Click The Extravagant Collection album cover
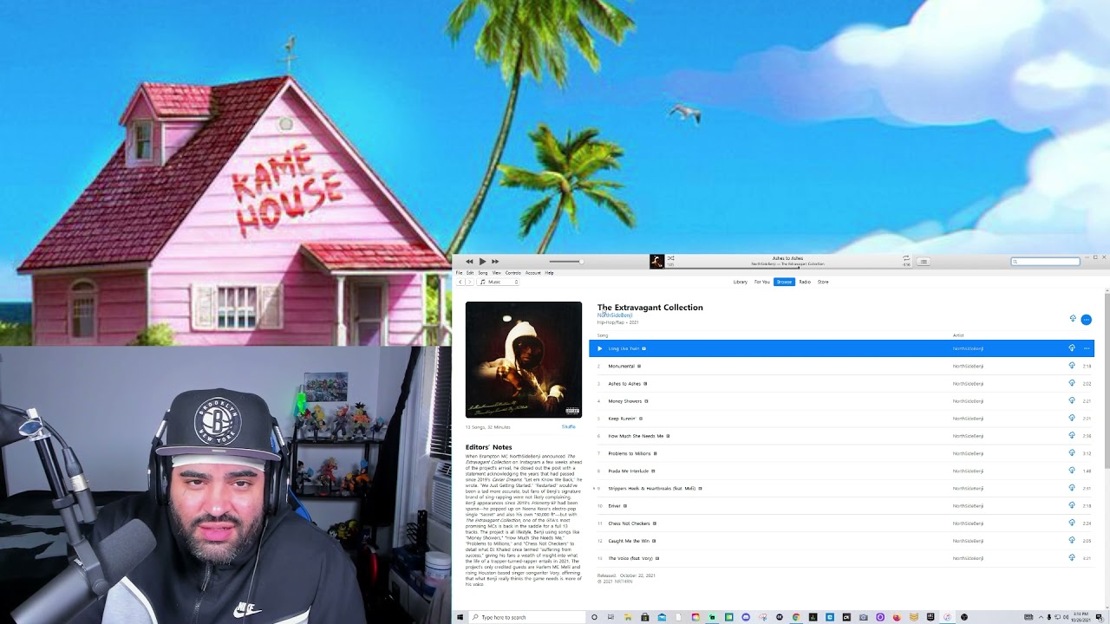1110x624 pixels. click(x=524, y=360)
